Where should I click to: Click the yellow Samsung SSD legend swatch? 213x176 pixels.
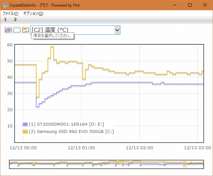click(25, 132)
